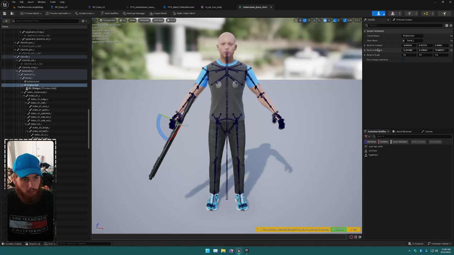The image size is (454, 255).
Task: Click the Details property matrix grid icon
Action: click(447, 25)
